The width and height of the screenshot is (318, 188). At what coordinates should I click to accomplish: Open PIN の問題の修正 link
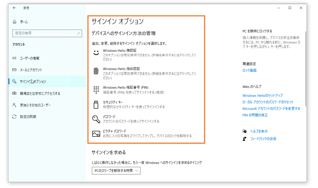pyautogui.click(x=255, y=115)
